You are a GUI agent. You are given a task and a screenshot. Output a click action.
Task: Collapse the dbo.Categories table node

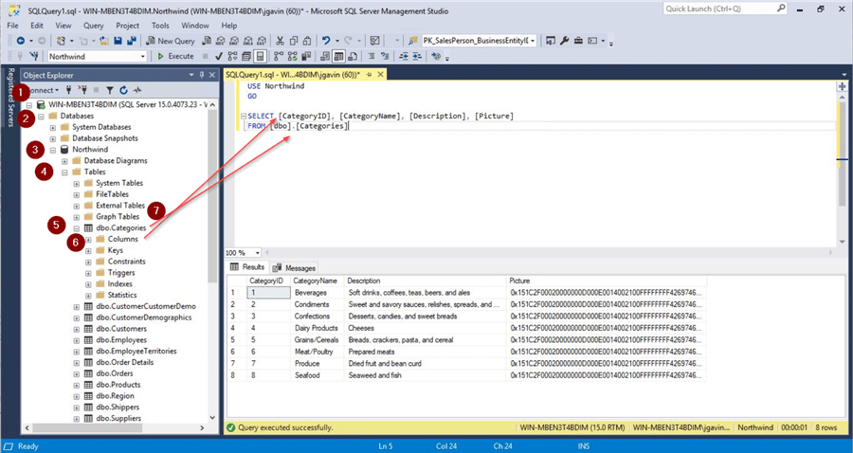click(77, 228)
